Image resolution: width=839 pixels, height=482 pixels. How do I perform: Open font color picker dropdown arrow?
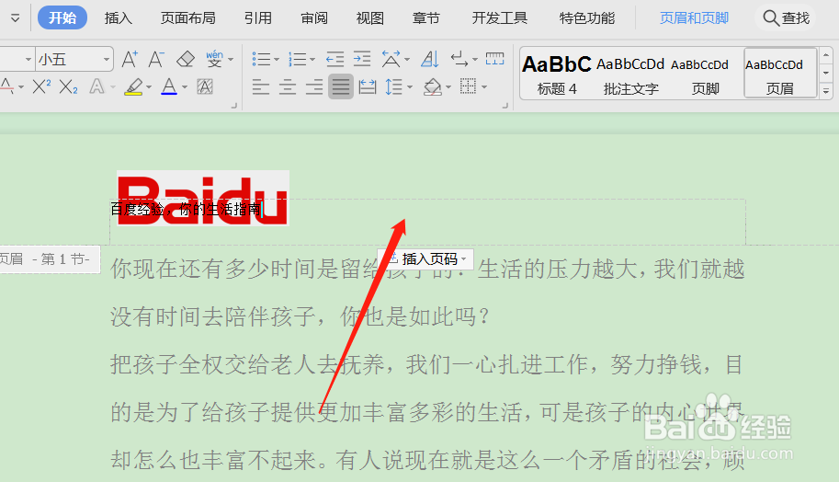(185, 86)
